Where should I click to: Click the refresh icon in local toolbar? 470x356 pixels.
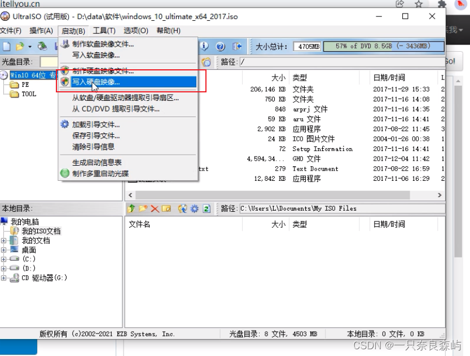point(207,208)
